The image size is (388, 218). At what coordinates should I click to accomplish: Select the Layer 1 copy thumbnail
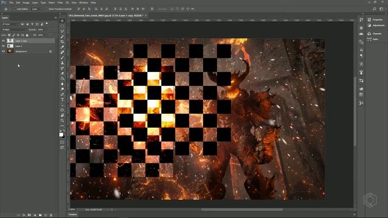[x=10, y=41]
